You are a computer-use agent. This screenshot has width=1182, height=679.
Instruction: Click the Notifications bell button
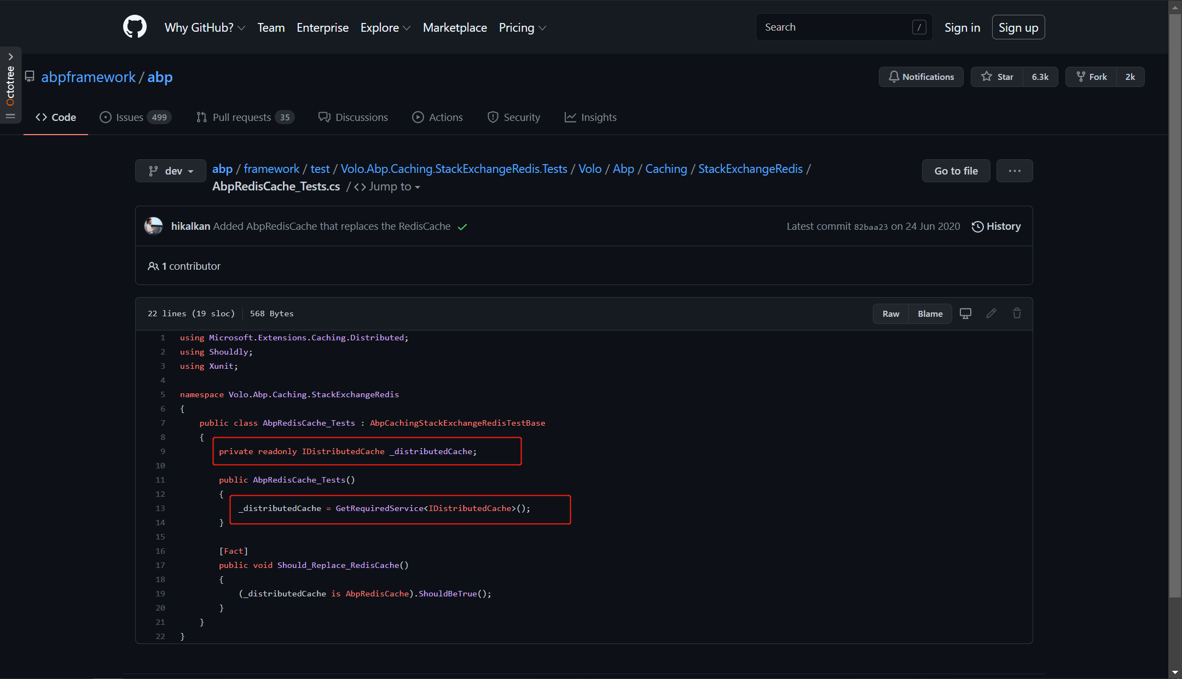(x=921, y=77)
